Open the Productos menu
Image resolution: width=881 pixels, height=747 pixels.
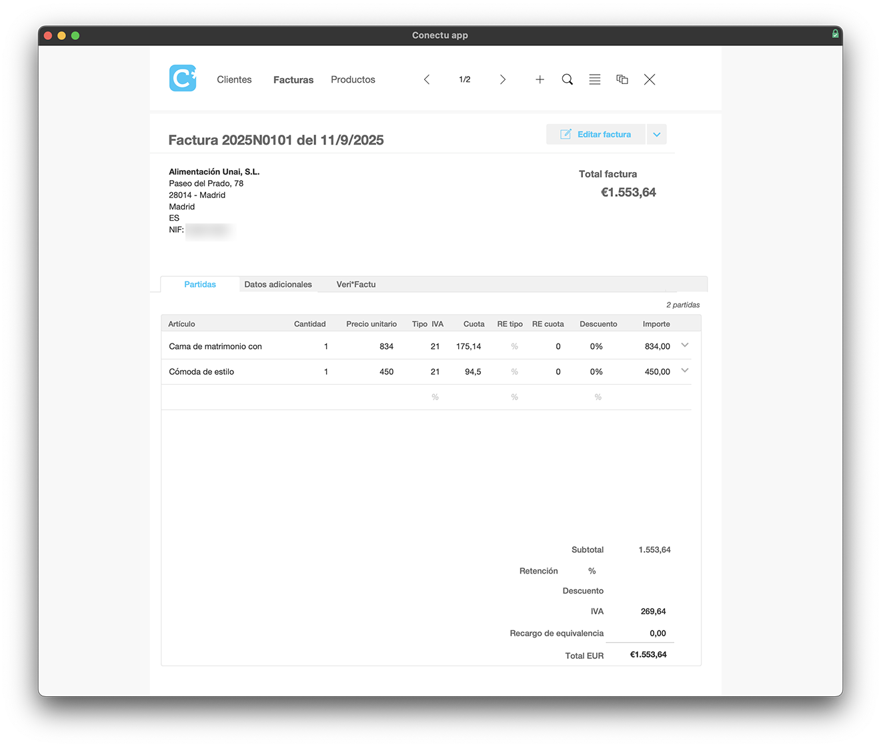point(353,79)
